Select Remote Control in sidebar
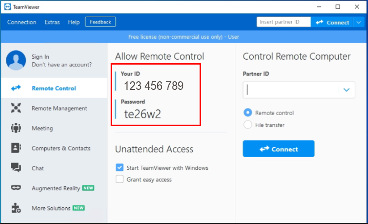The height and width of the screenshot is (224, 368). 54,88
